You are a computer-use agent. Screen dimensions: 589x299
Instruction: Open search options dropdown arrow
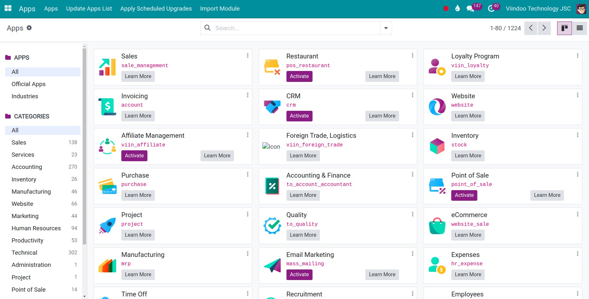coord(386,28)
